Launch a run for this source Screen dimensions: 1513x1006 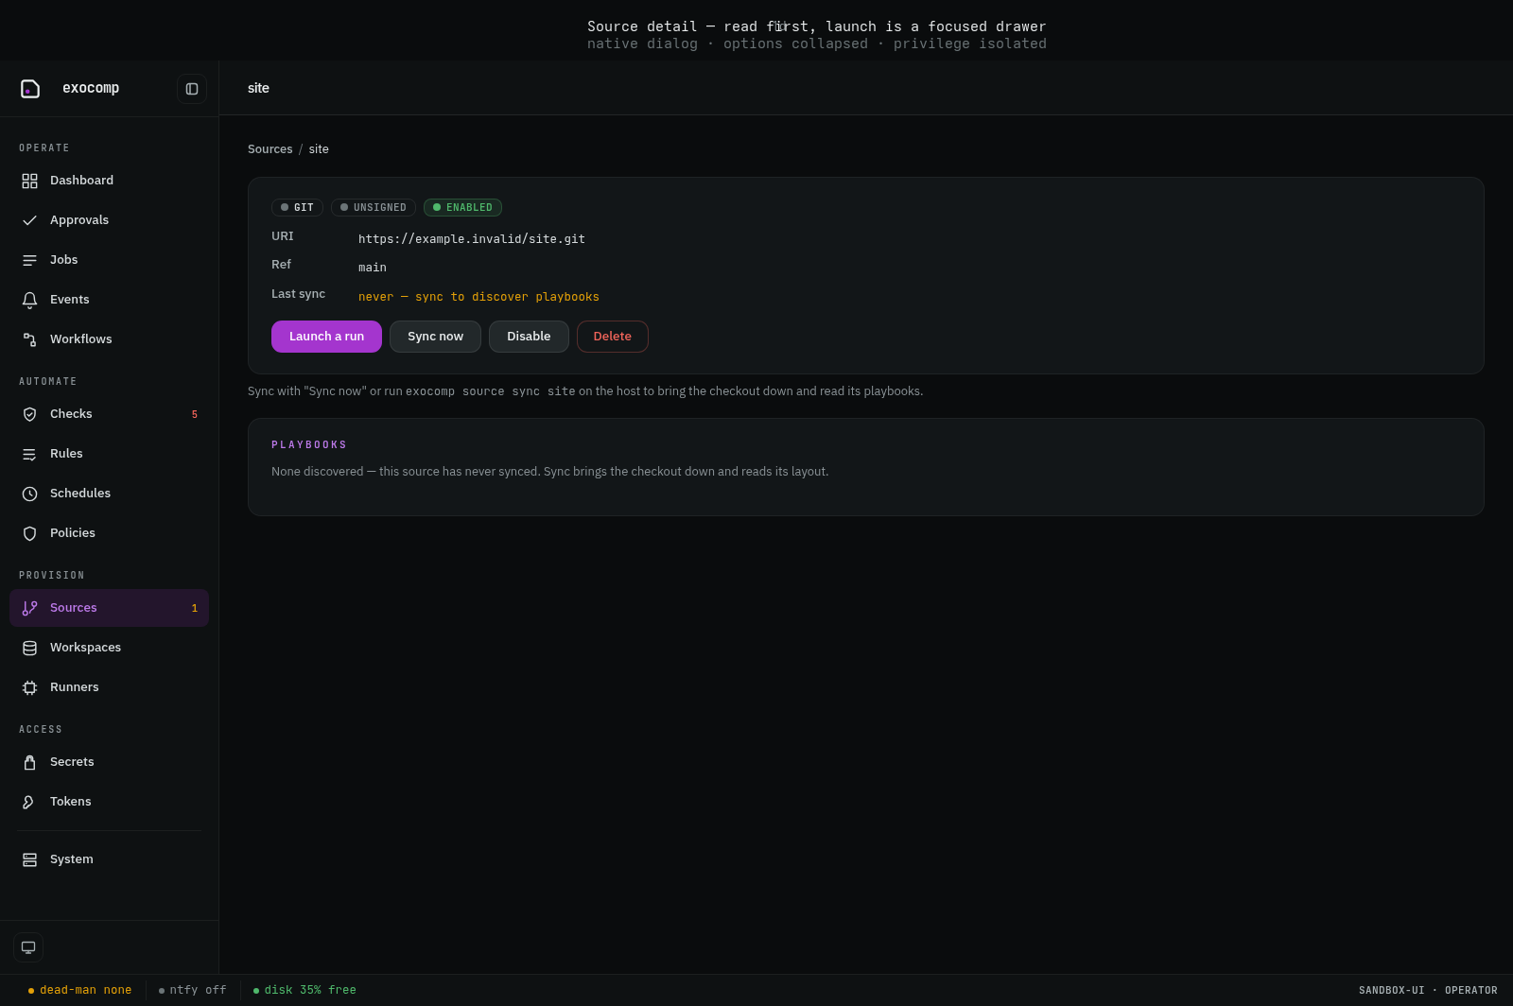point(326,337)
